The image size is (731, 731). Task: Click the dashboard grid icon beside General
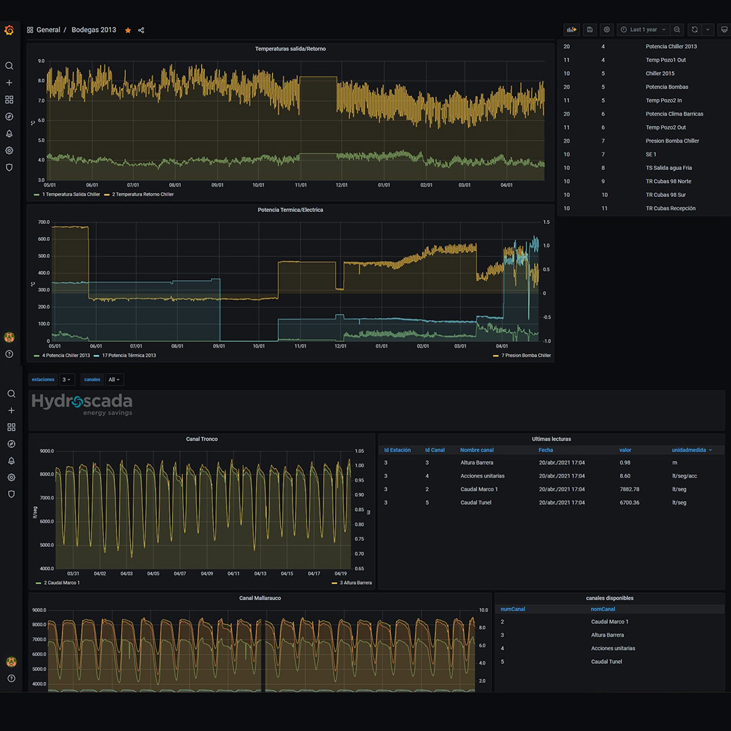[x=30, y=30]
